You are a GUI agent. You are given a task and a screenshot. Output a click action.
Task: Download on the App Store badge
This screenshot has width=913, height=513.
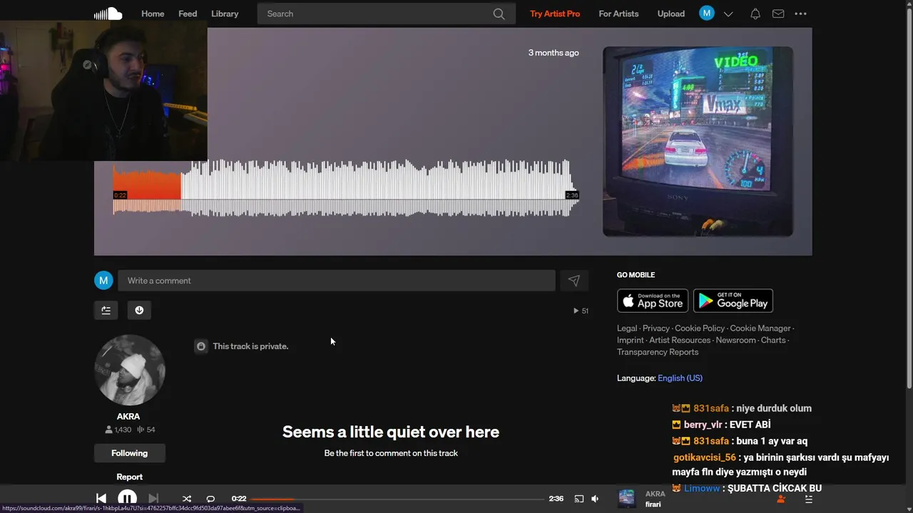click(653, 301)
